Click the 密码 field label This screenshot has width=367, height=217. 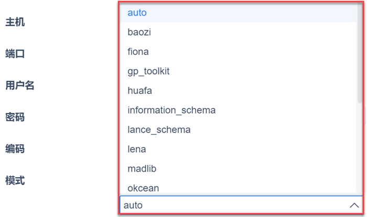point(15,117)
